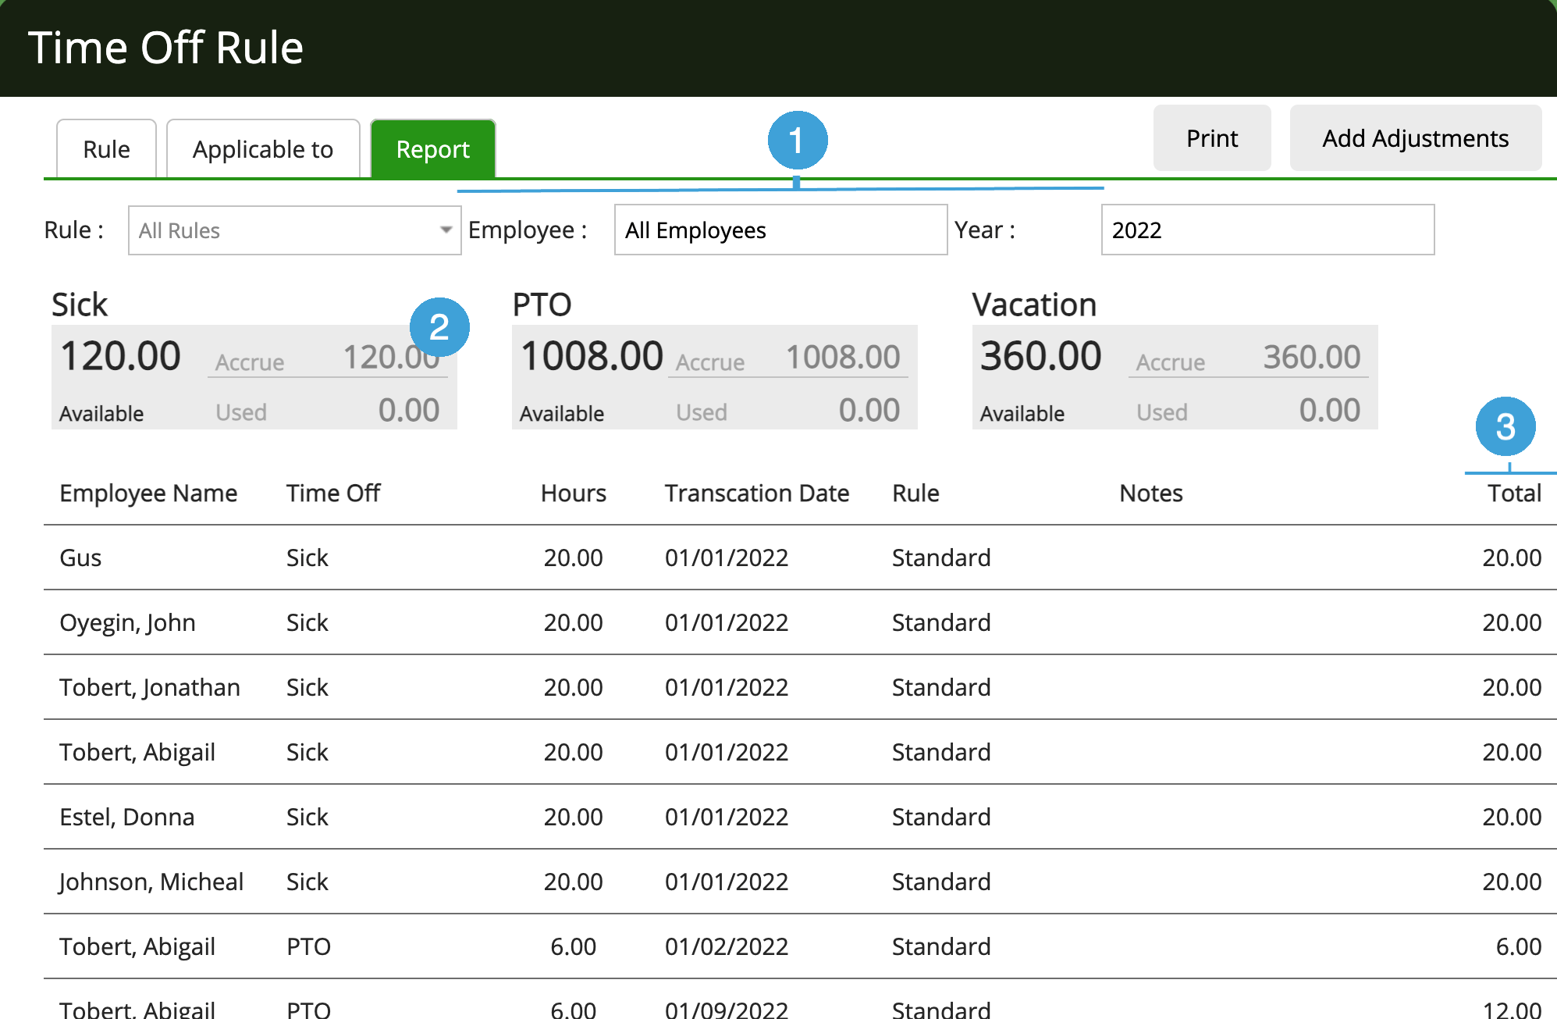Select the Johnson, Micheal row
1557x1019 pixels.
click(x=800, y=882)
